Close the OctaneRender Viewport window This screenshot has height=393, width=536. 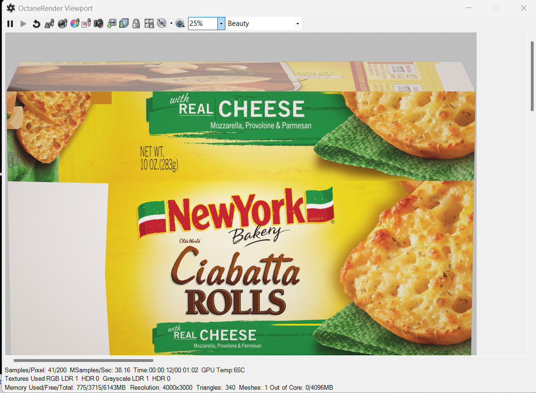pyautogui.click(x=523, y=8)
